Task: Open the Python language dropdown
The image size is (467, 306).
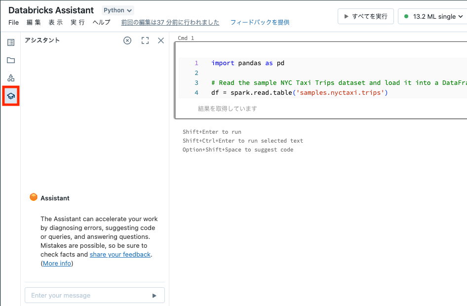Action: pos(117,10)
